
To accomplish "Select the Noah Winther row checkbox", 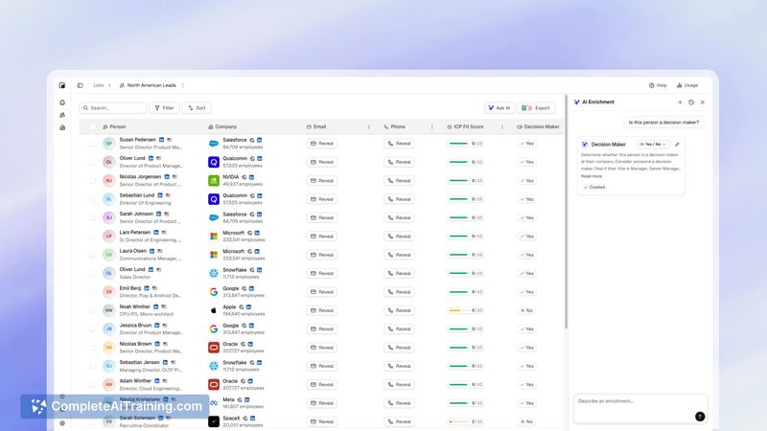I will coord(92,310).
